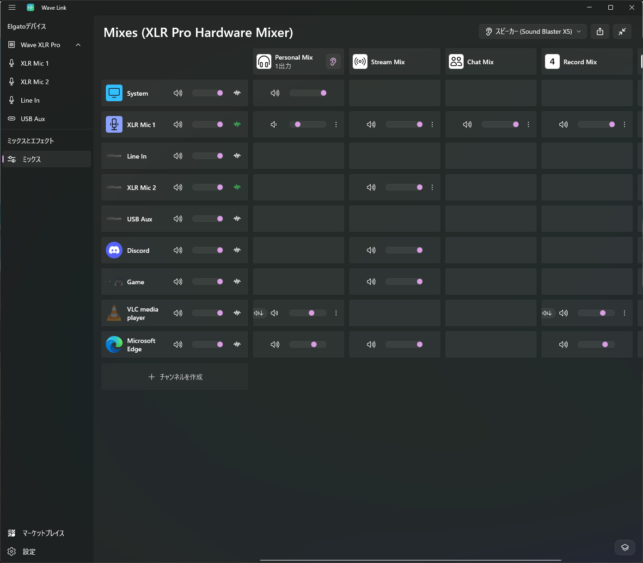Open effects for XLR Mic 1 channel

pos(237,124)
